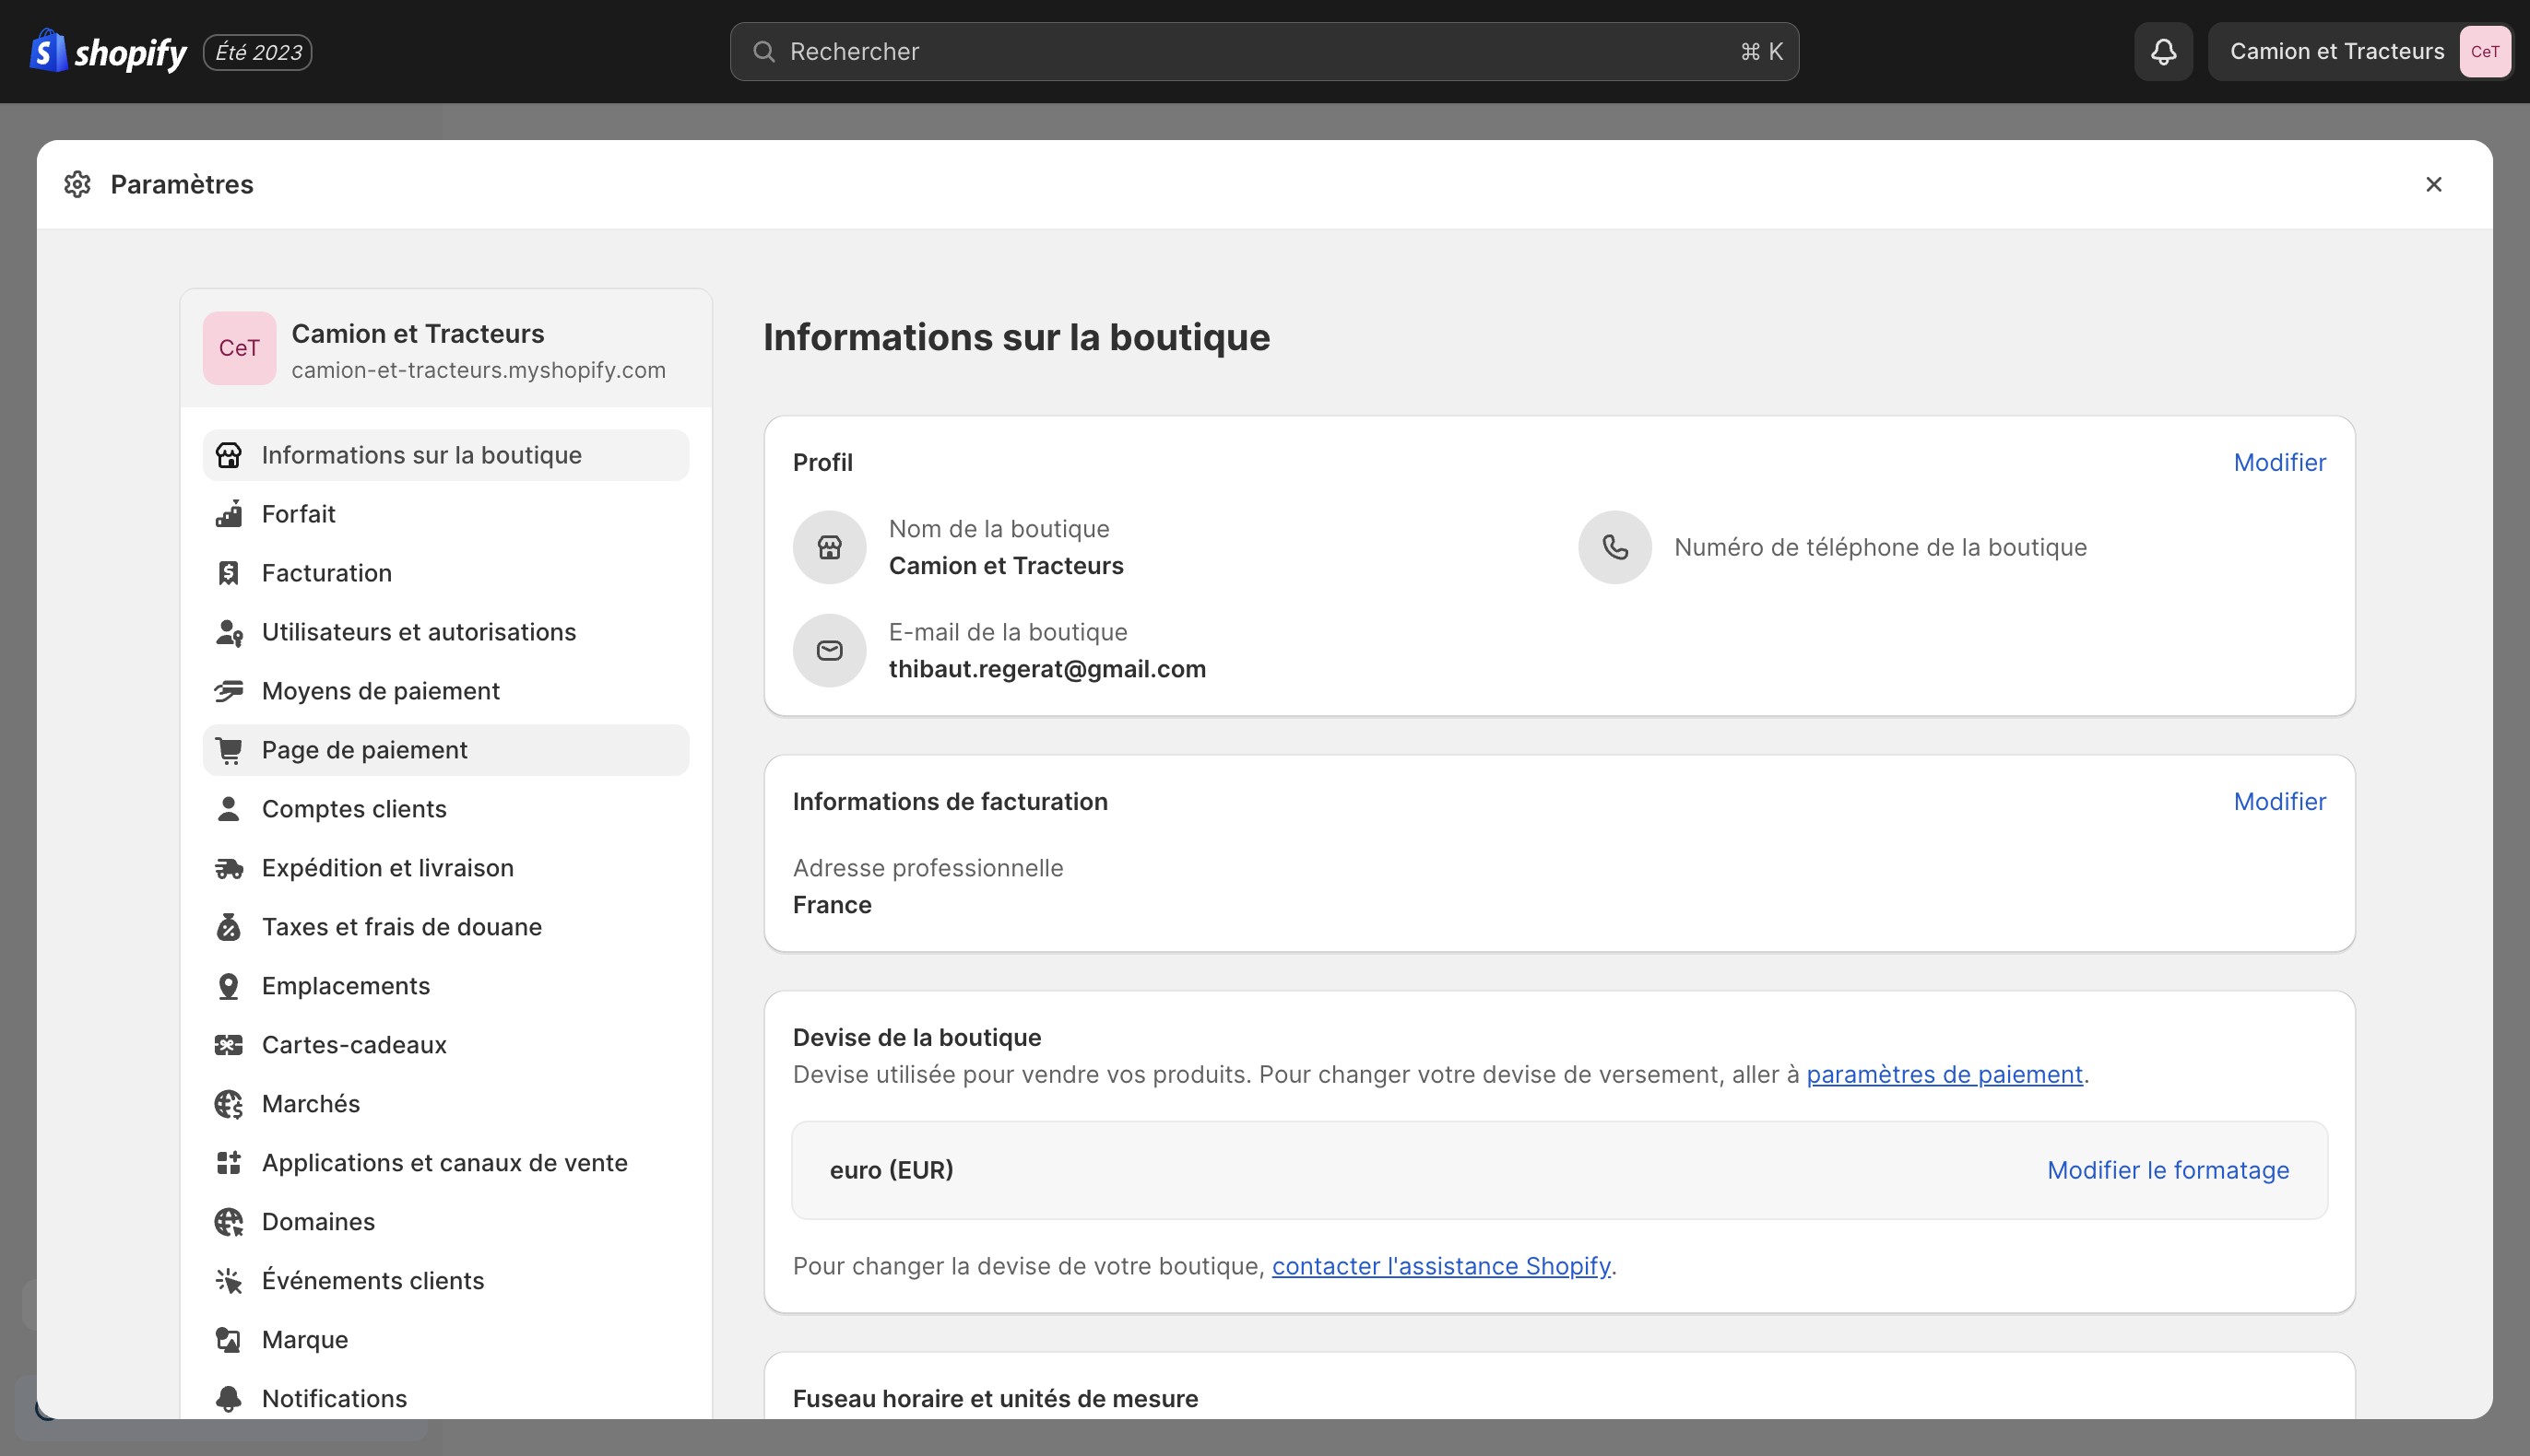Screen dimensions: 2530x1456
Task: Click the Facturation receipt icon
Action: (x=228, y=573)
